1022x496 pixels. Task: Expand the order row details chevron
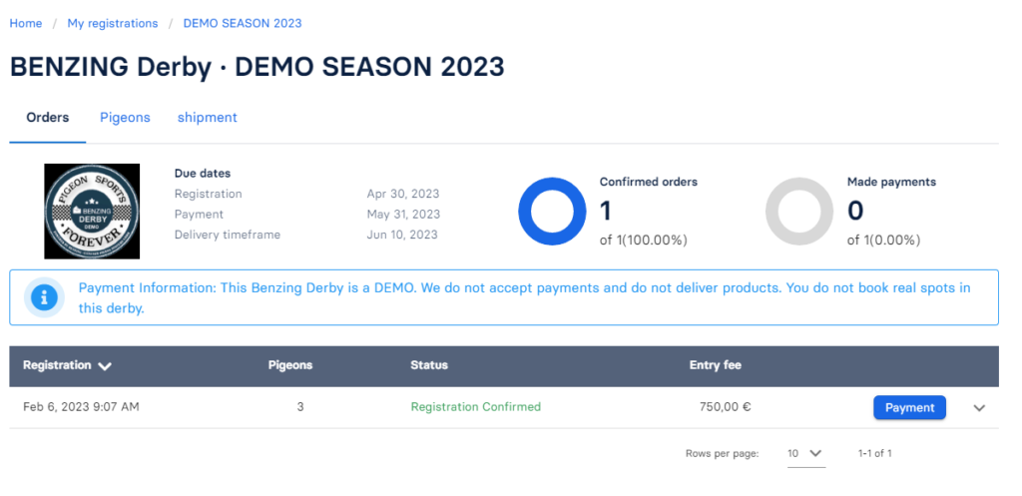(x=979, y=407)
